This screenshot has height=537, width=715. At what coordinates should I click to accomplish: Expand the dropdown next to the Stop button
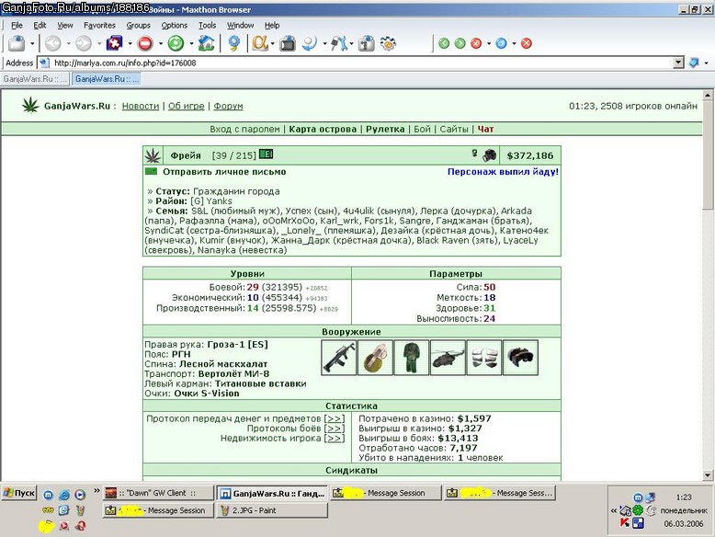coord(161,44)
